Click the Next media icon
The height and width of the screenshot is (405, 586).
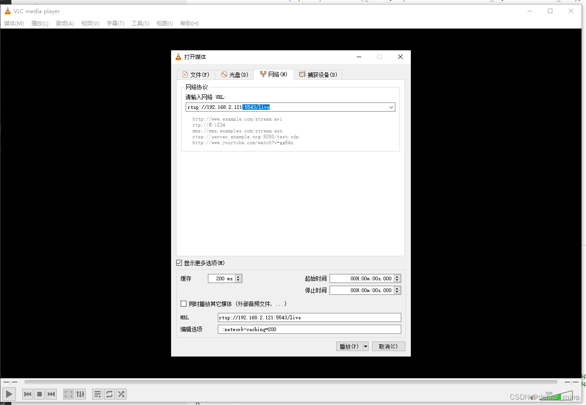pyautogui.click(x=51, y=394)
